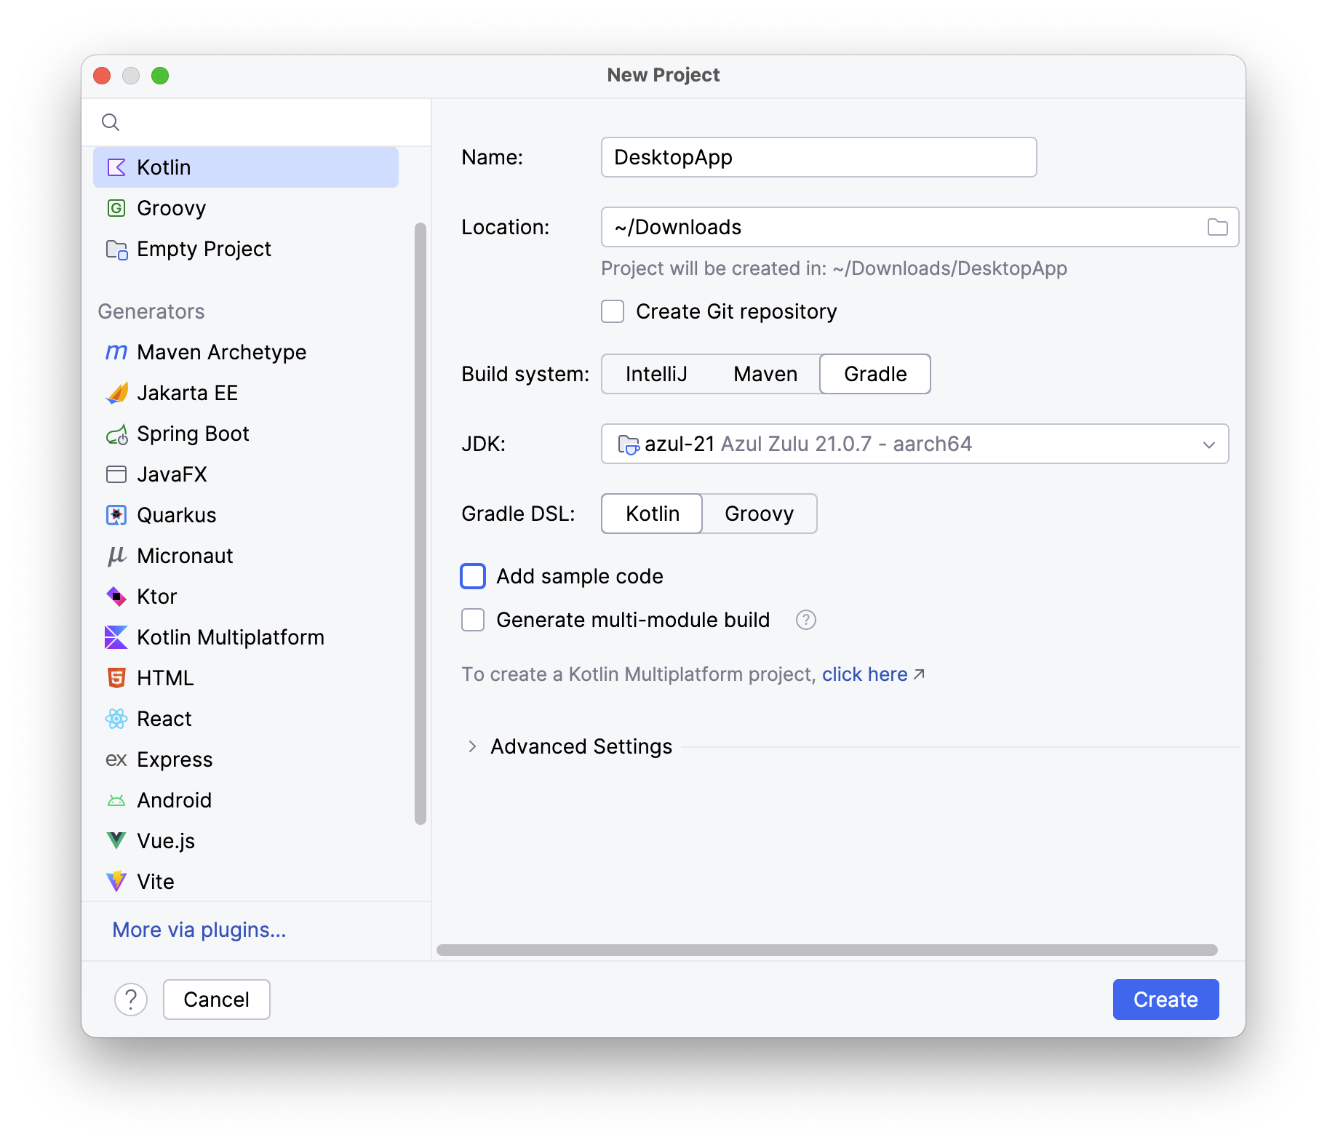
Task: Show help for multi-module build
Action: point(805,620)
